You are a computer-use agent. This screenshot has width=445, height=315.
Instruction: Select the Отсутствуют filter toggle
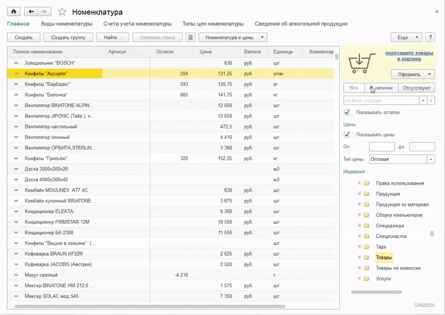tap(417, 88)
